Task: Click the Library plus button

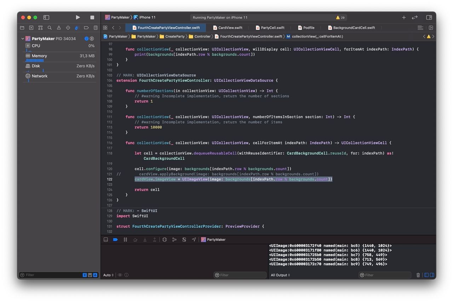Action: click(404, 17)
